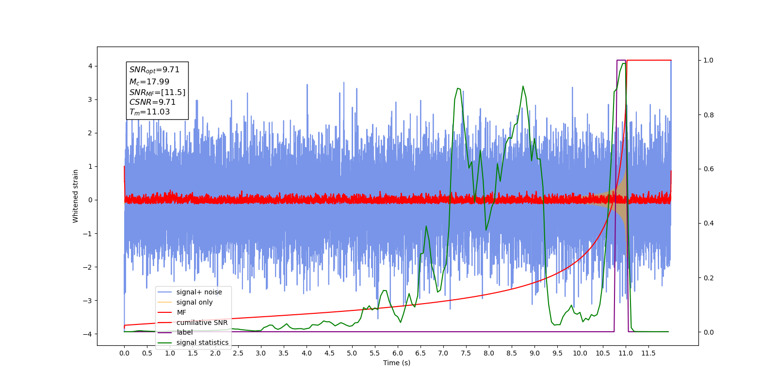776x388 pixels.
Task: Click the Tm=11.03 annotation text
Action: (x=149, y=112)
